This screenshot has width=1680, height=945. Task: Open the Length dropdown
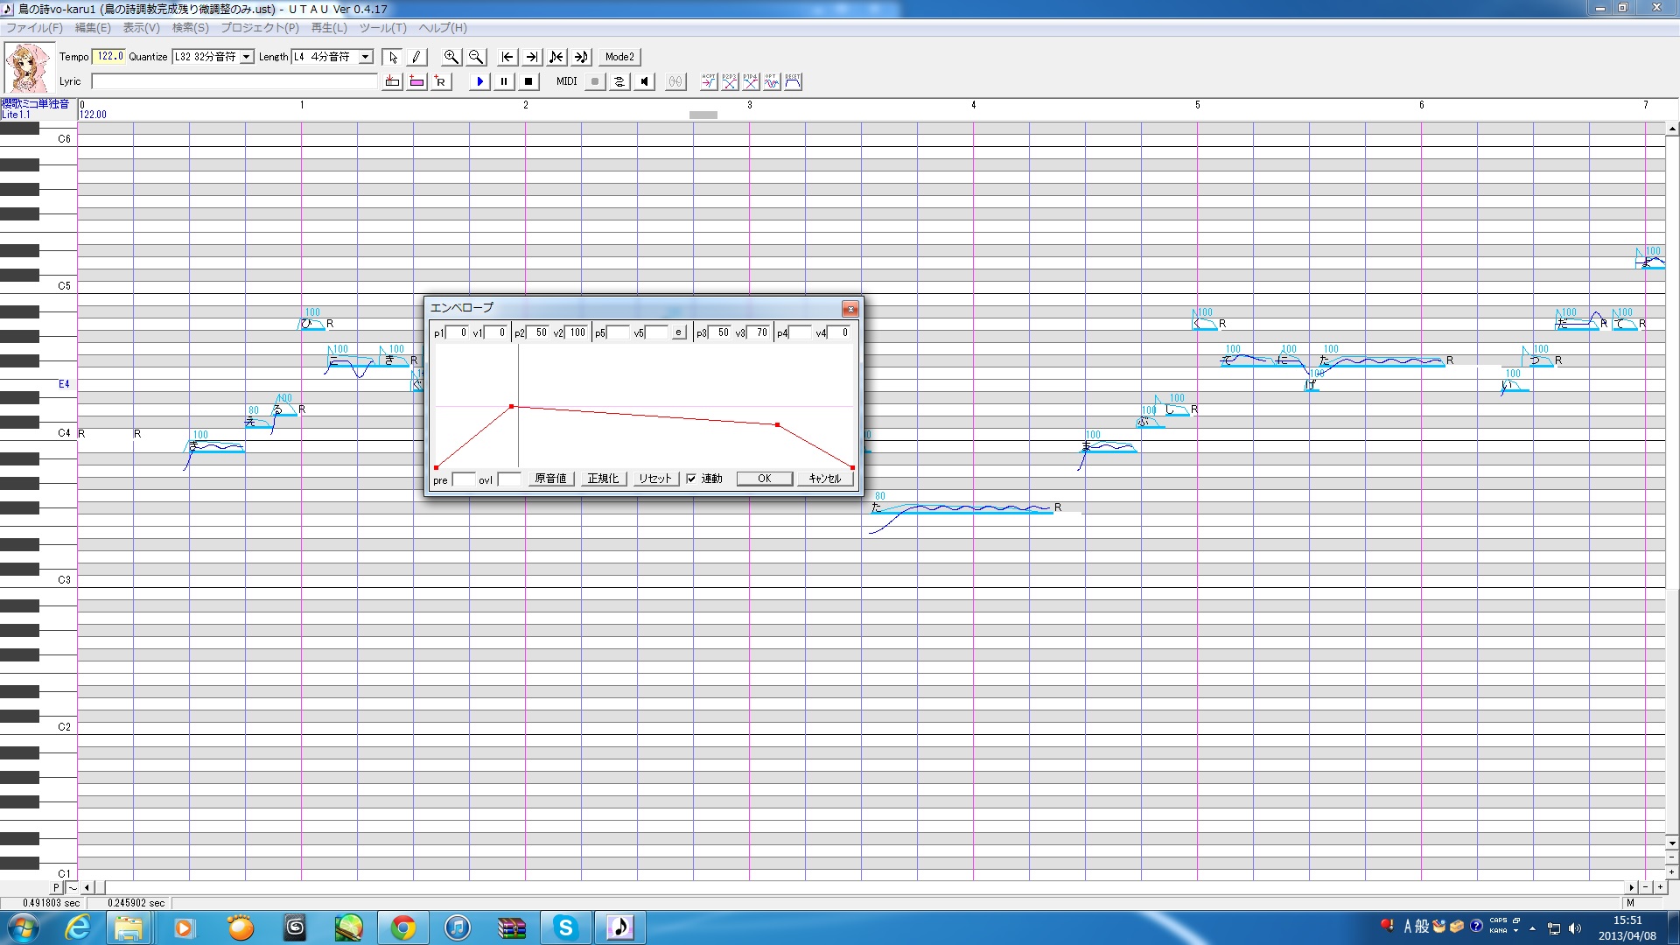[366, 57]
